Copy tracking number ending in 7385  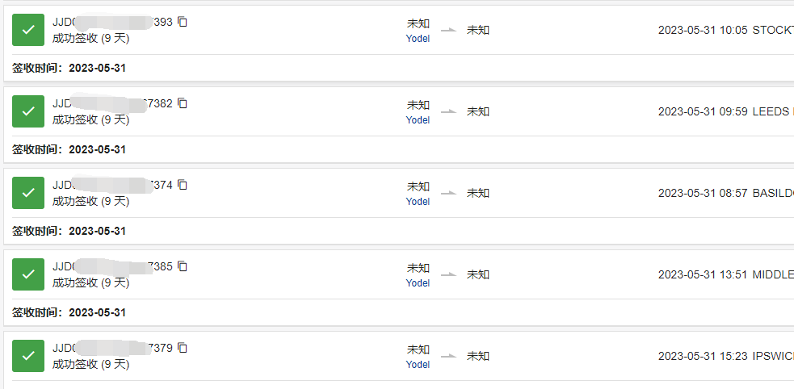coord(183,266)
